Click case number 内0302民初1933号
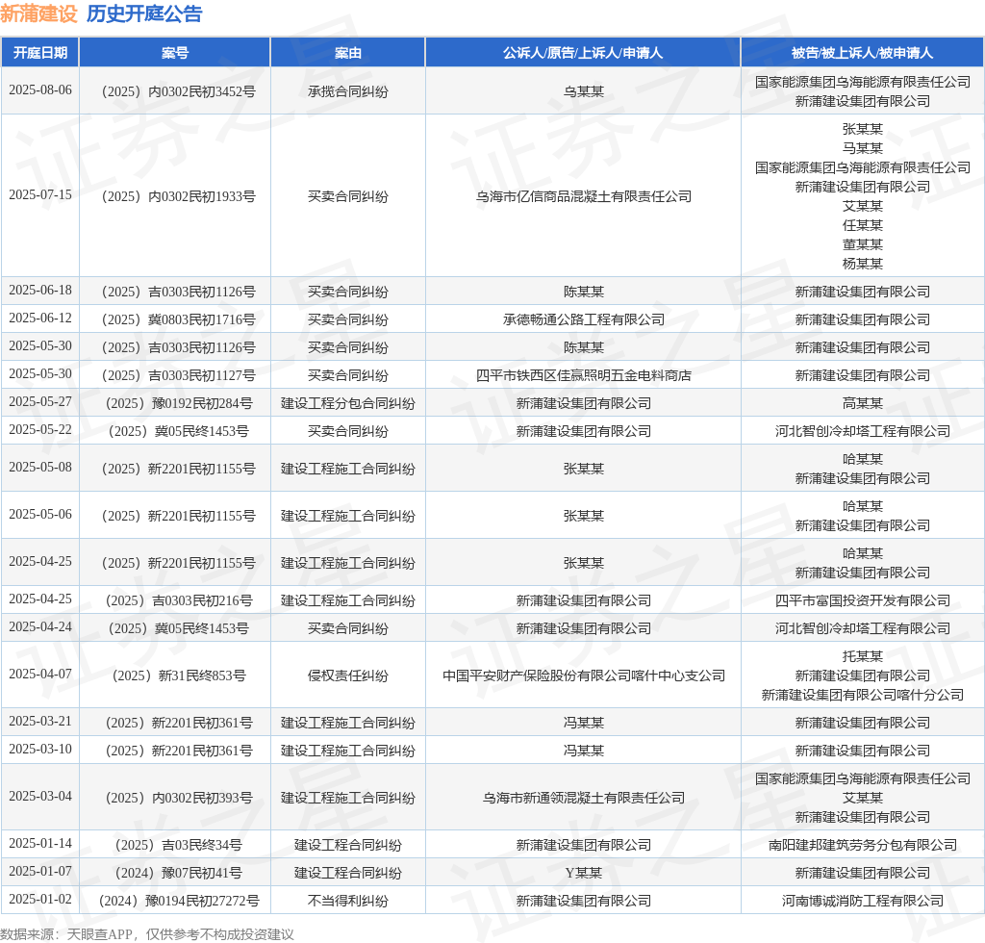Screen dimensions: 985x943 tap(178, 196)
